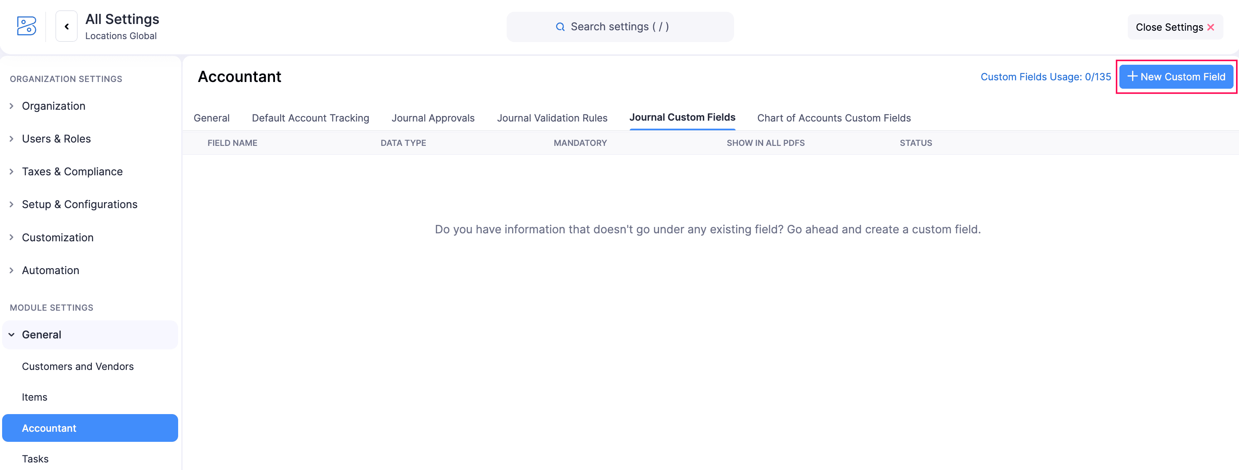Screen dimensions: 1239x470
Task: Expand the Users & Roles section
Action: click(56, 139)
